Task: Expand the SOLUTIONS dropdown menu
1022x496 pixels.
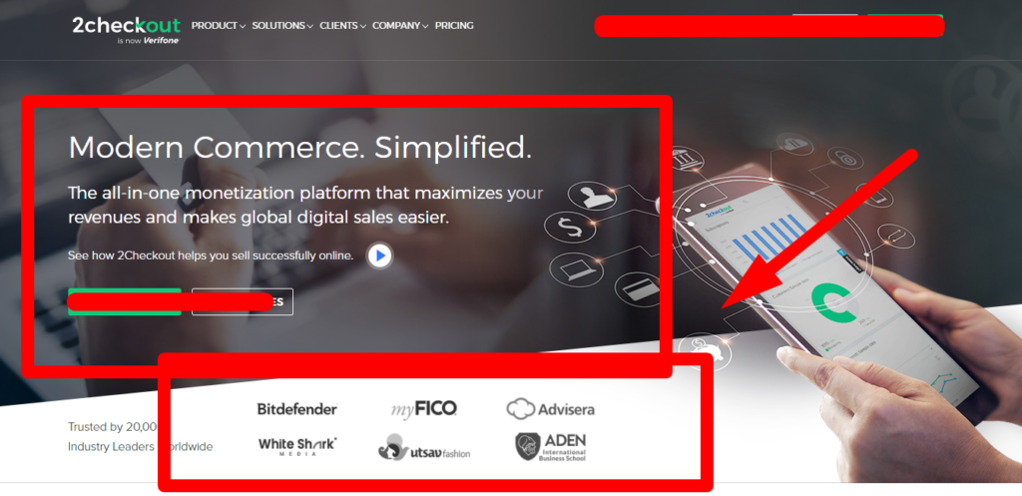Action: [x=282, y=26]
